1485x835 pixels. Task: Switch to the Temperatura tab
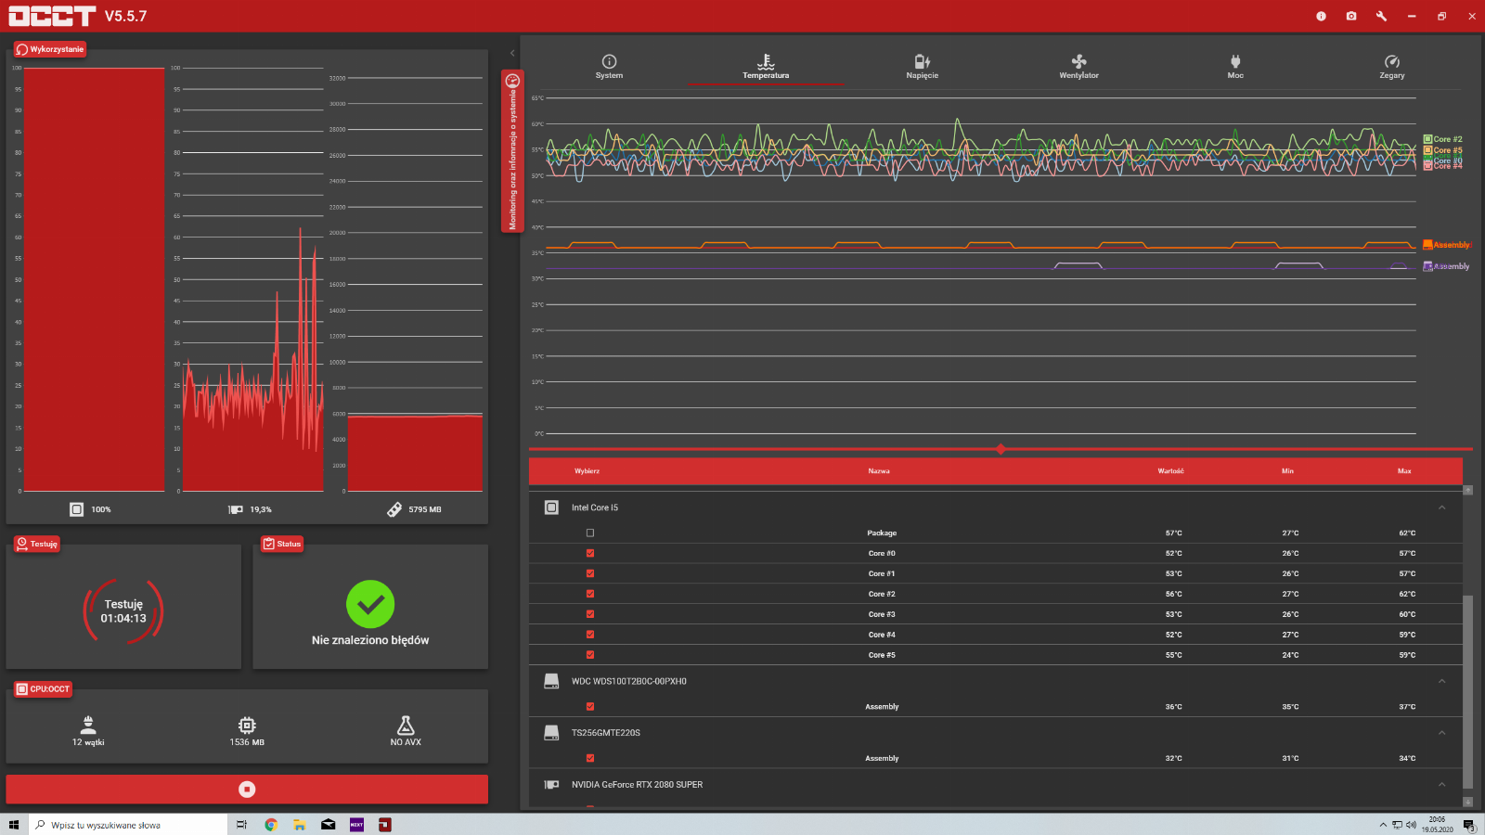pyautogui.click(x=766, y=67)
